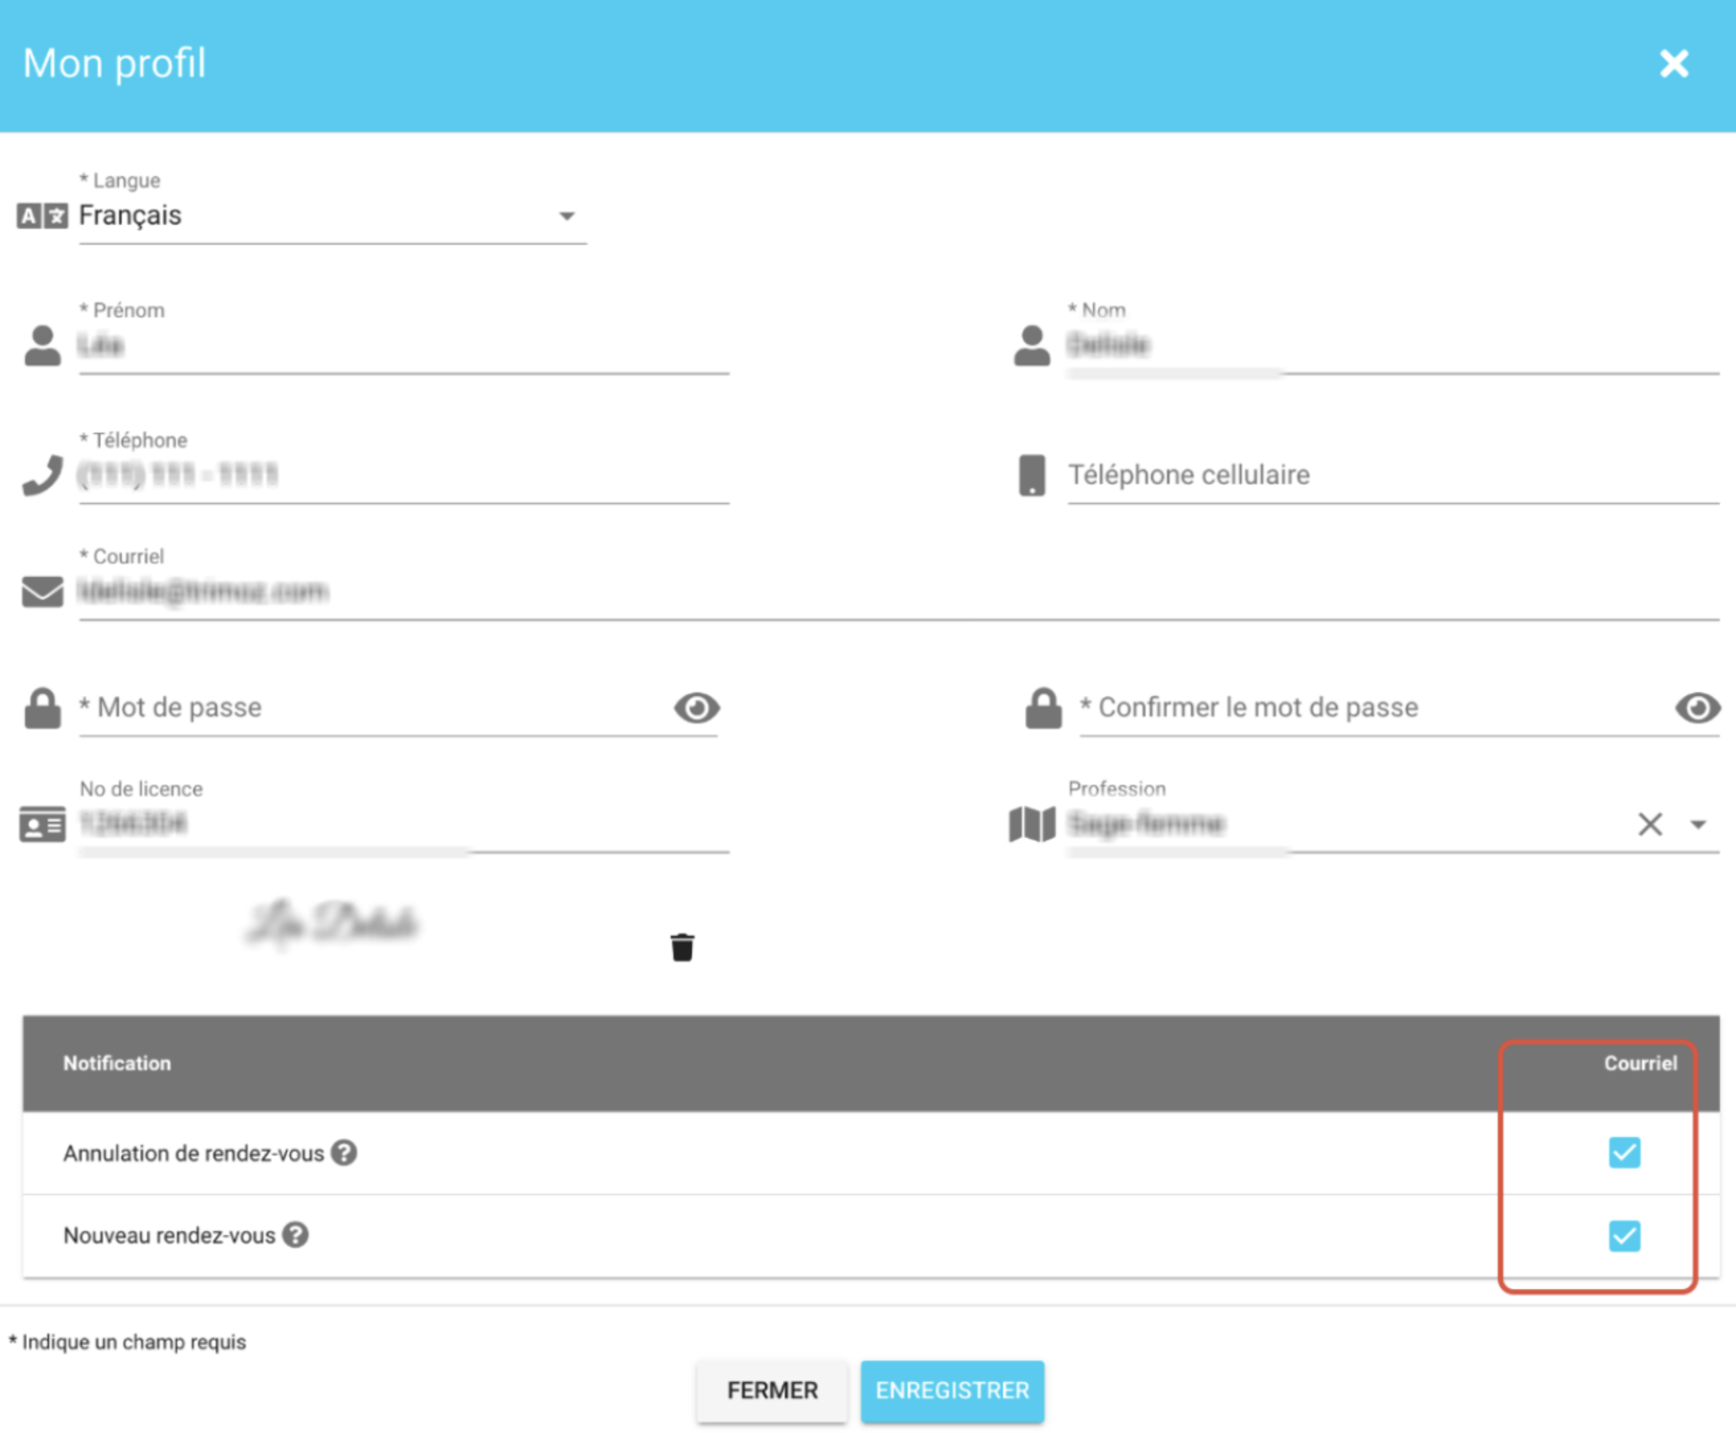Expand the Profession dropdown arrow
This screenshot has width=1736, height=1433.
(x=1698, y=824)
